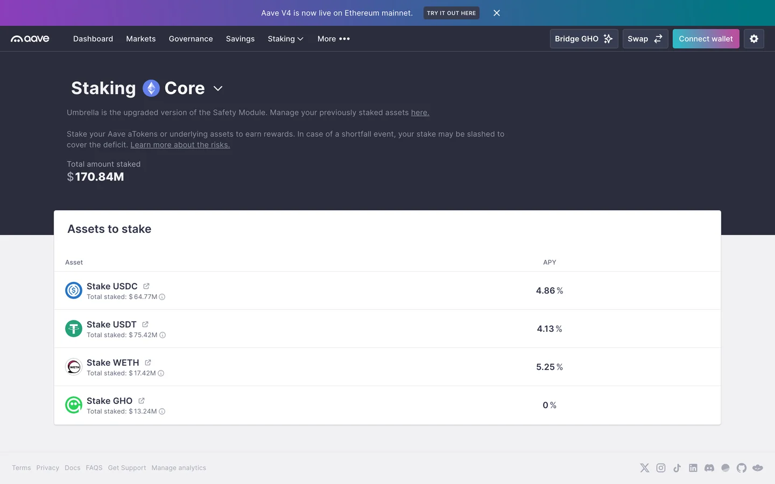Select the 5.25% APY value for WETH
This screenshot has height=484, width=775.
tap(549, 367)
